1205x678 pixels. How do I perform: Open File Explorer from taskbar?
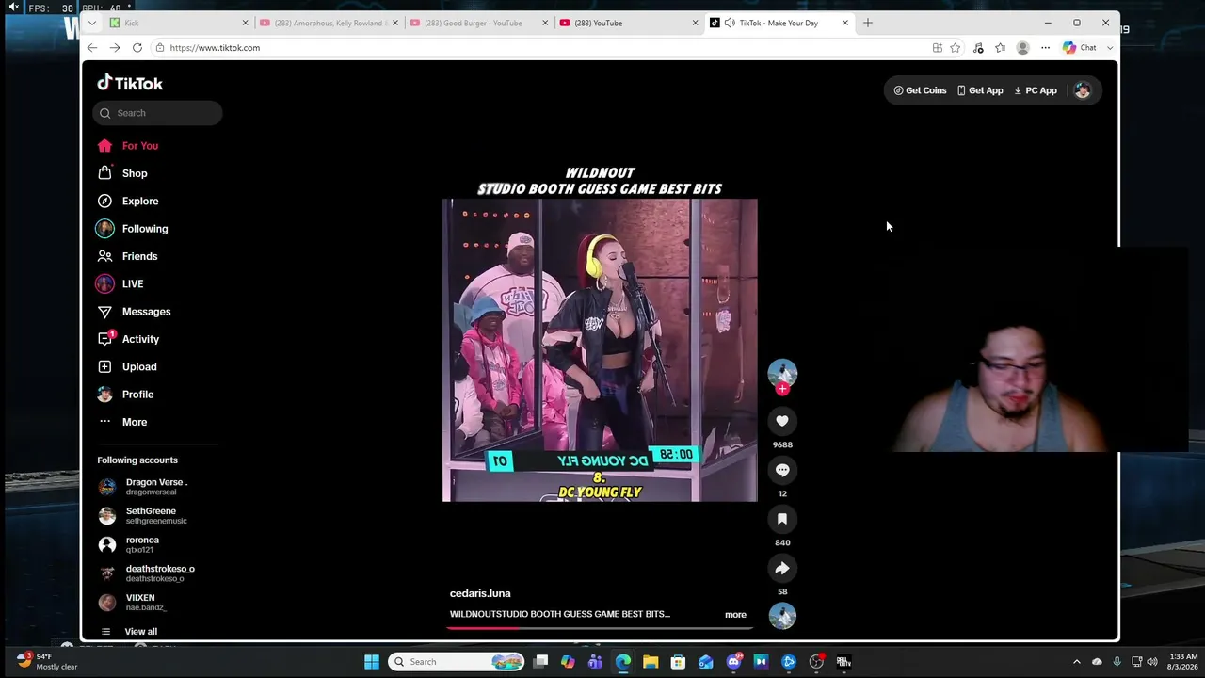point(651,662)
